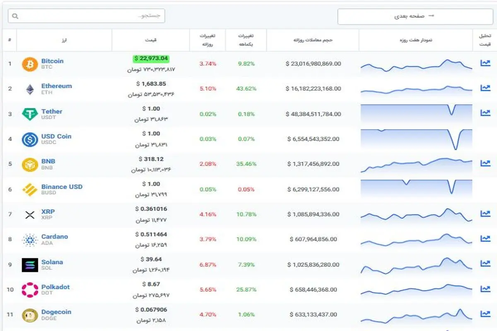Open the Binance USD name link

[62, 187]
